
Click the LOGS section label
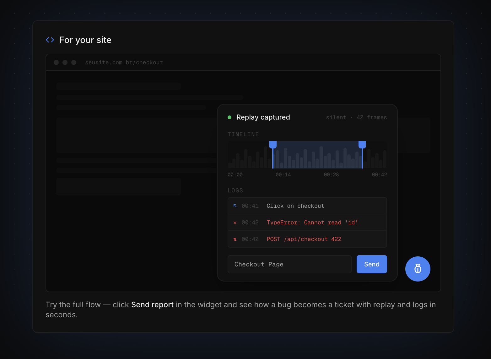click(235, 190)
